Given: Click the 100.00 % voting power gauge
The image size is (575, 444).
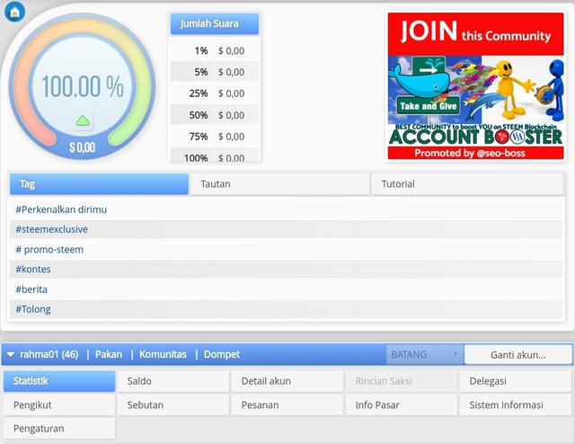Looking at the screenshot, I should click(x=83, y=86).
